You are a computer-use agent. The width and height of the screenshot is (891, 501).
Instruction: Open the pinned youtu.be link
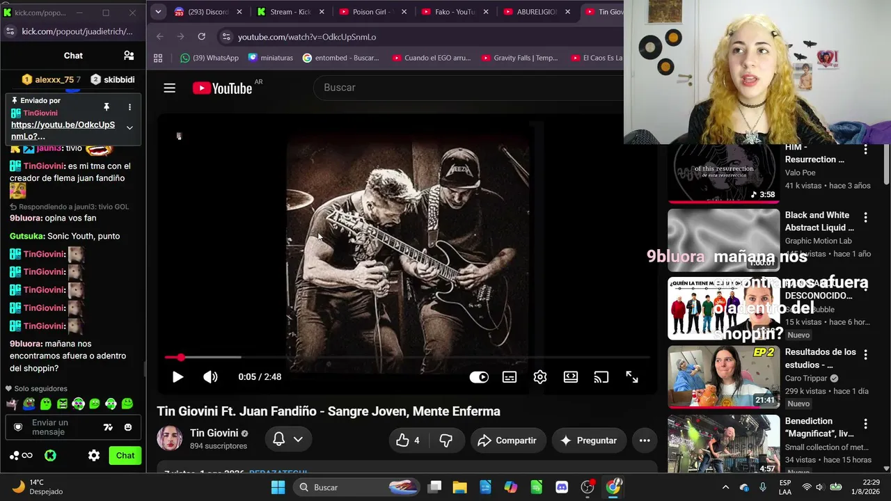pyautogui.click(x=63, y=131)
